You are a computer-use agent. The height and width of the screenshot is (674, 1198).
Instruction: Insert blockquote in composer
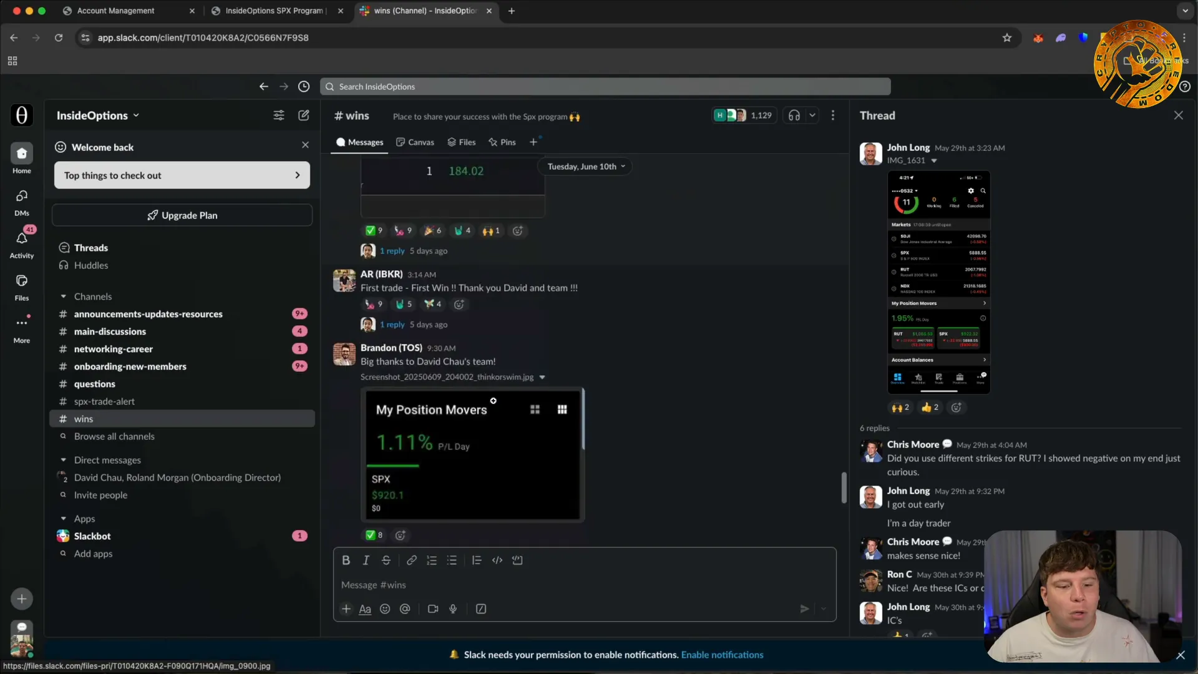point(477,560)
